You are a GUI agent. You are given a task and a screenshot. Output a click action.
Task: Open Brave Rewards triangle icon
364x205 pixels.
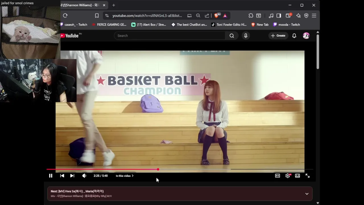click(225, 16)
